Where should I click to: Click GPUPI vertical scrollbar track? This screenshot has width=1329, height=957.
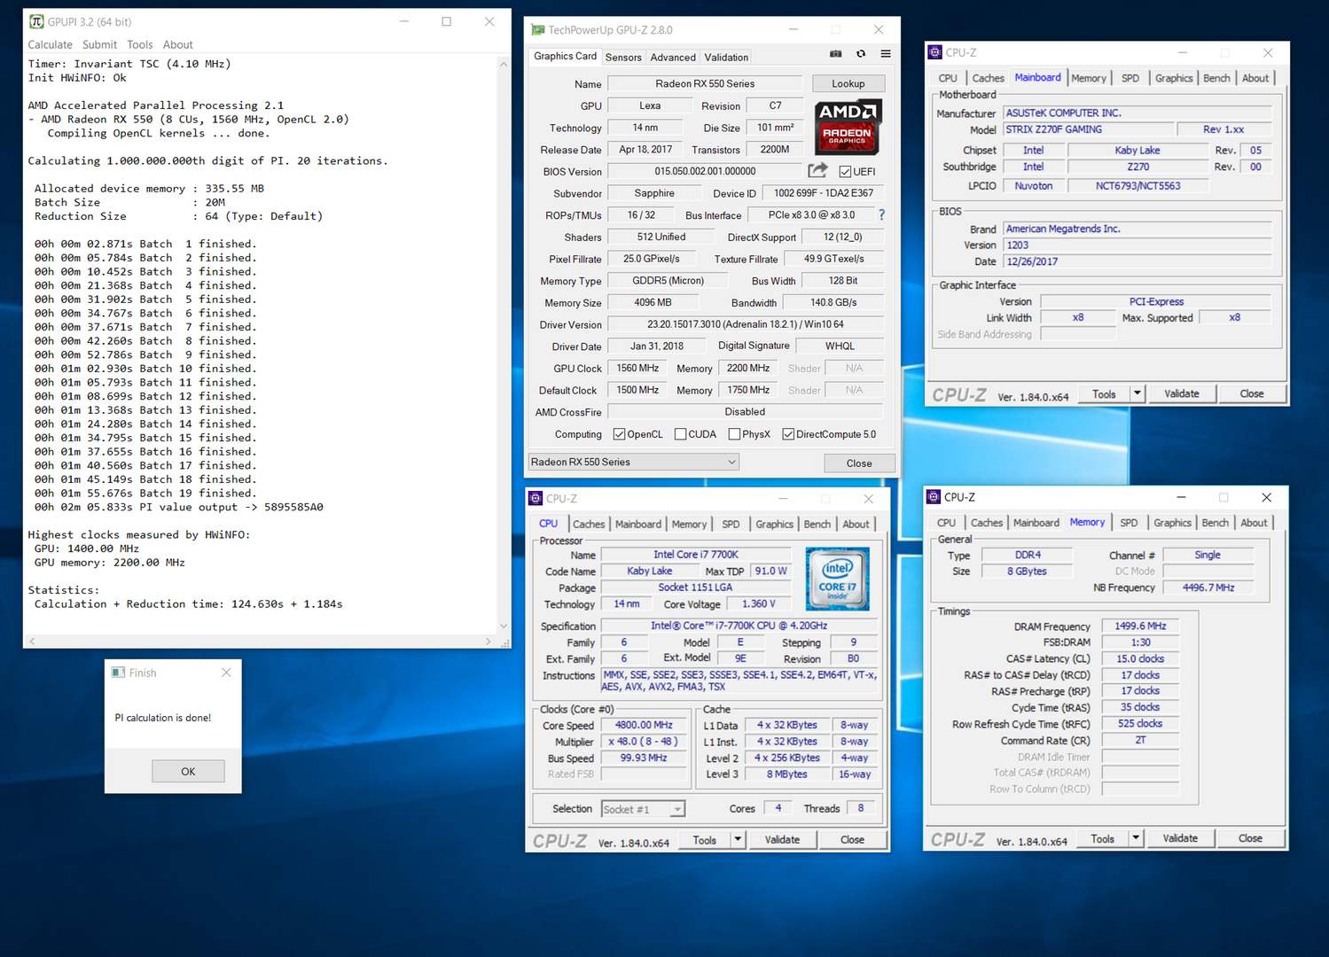(504, 345)
